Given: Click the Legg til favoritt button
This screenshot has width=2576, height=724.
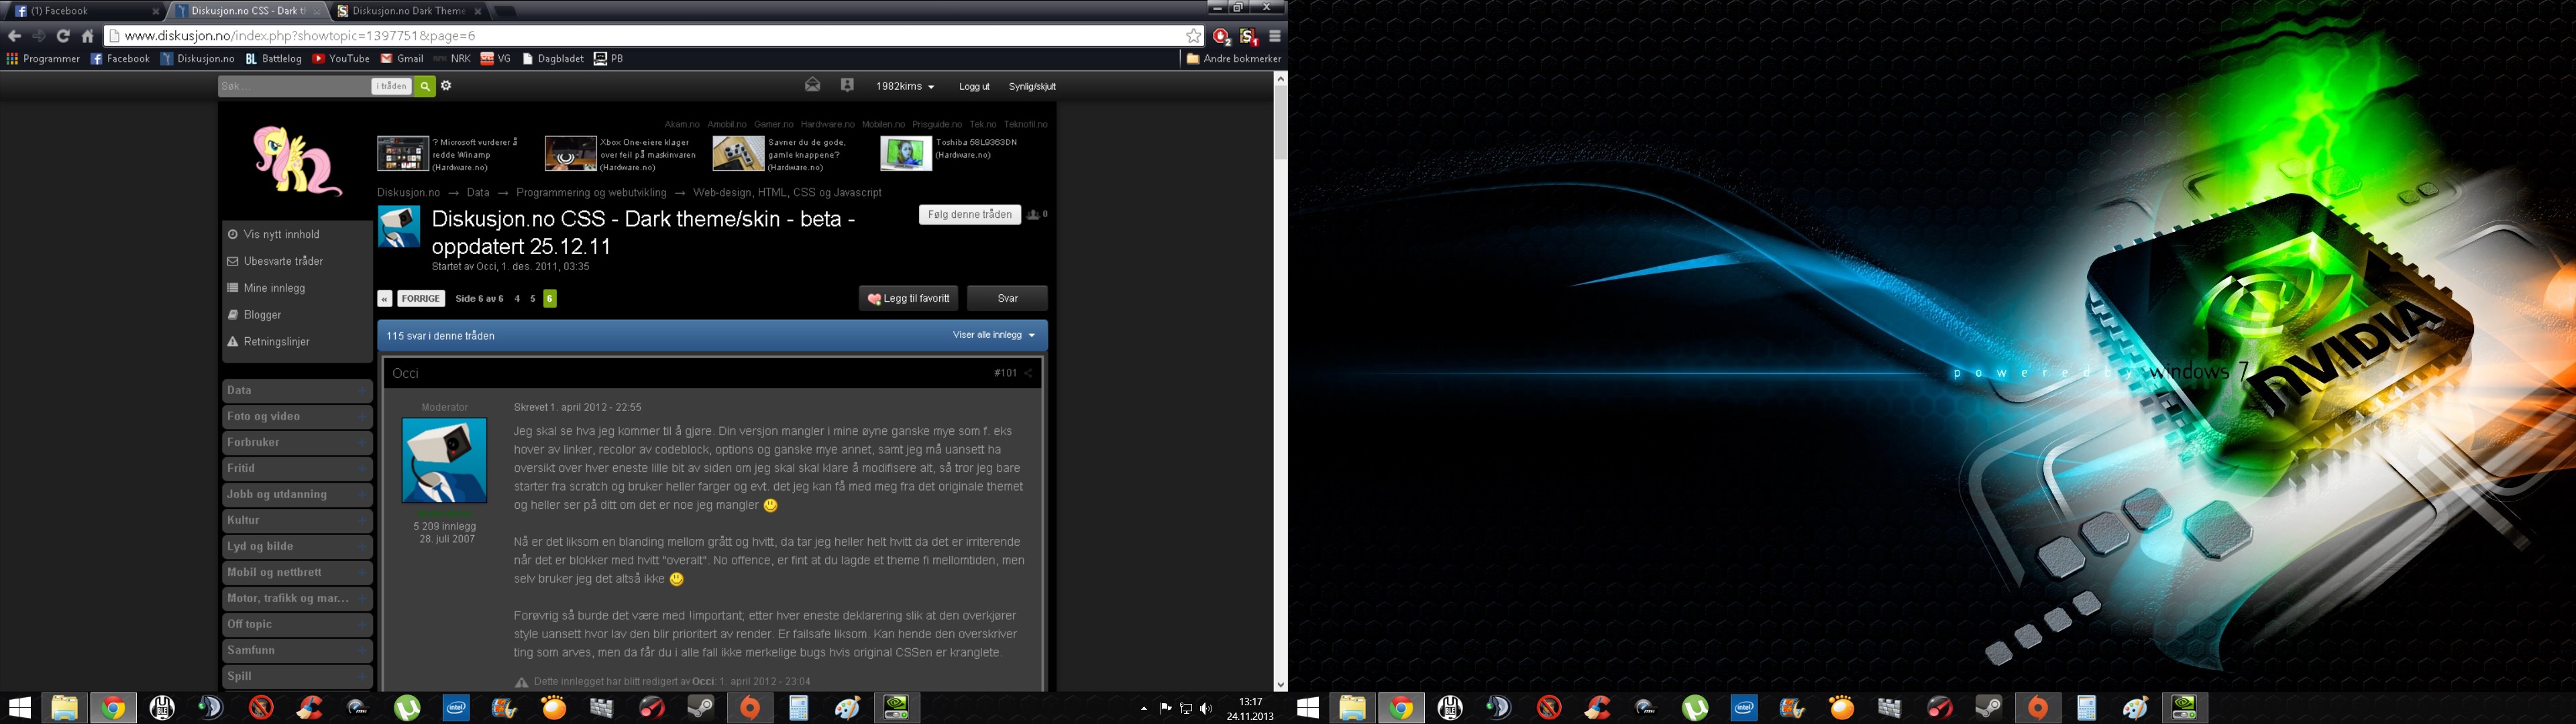Looking at the screenshot, I should click(908, 298).
